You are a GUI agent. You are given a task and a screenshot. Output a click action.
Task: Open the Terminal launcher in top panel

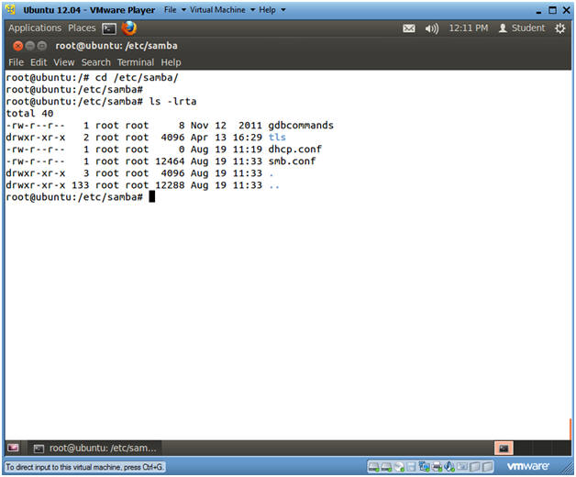109,28
